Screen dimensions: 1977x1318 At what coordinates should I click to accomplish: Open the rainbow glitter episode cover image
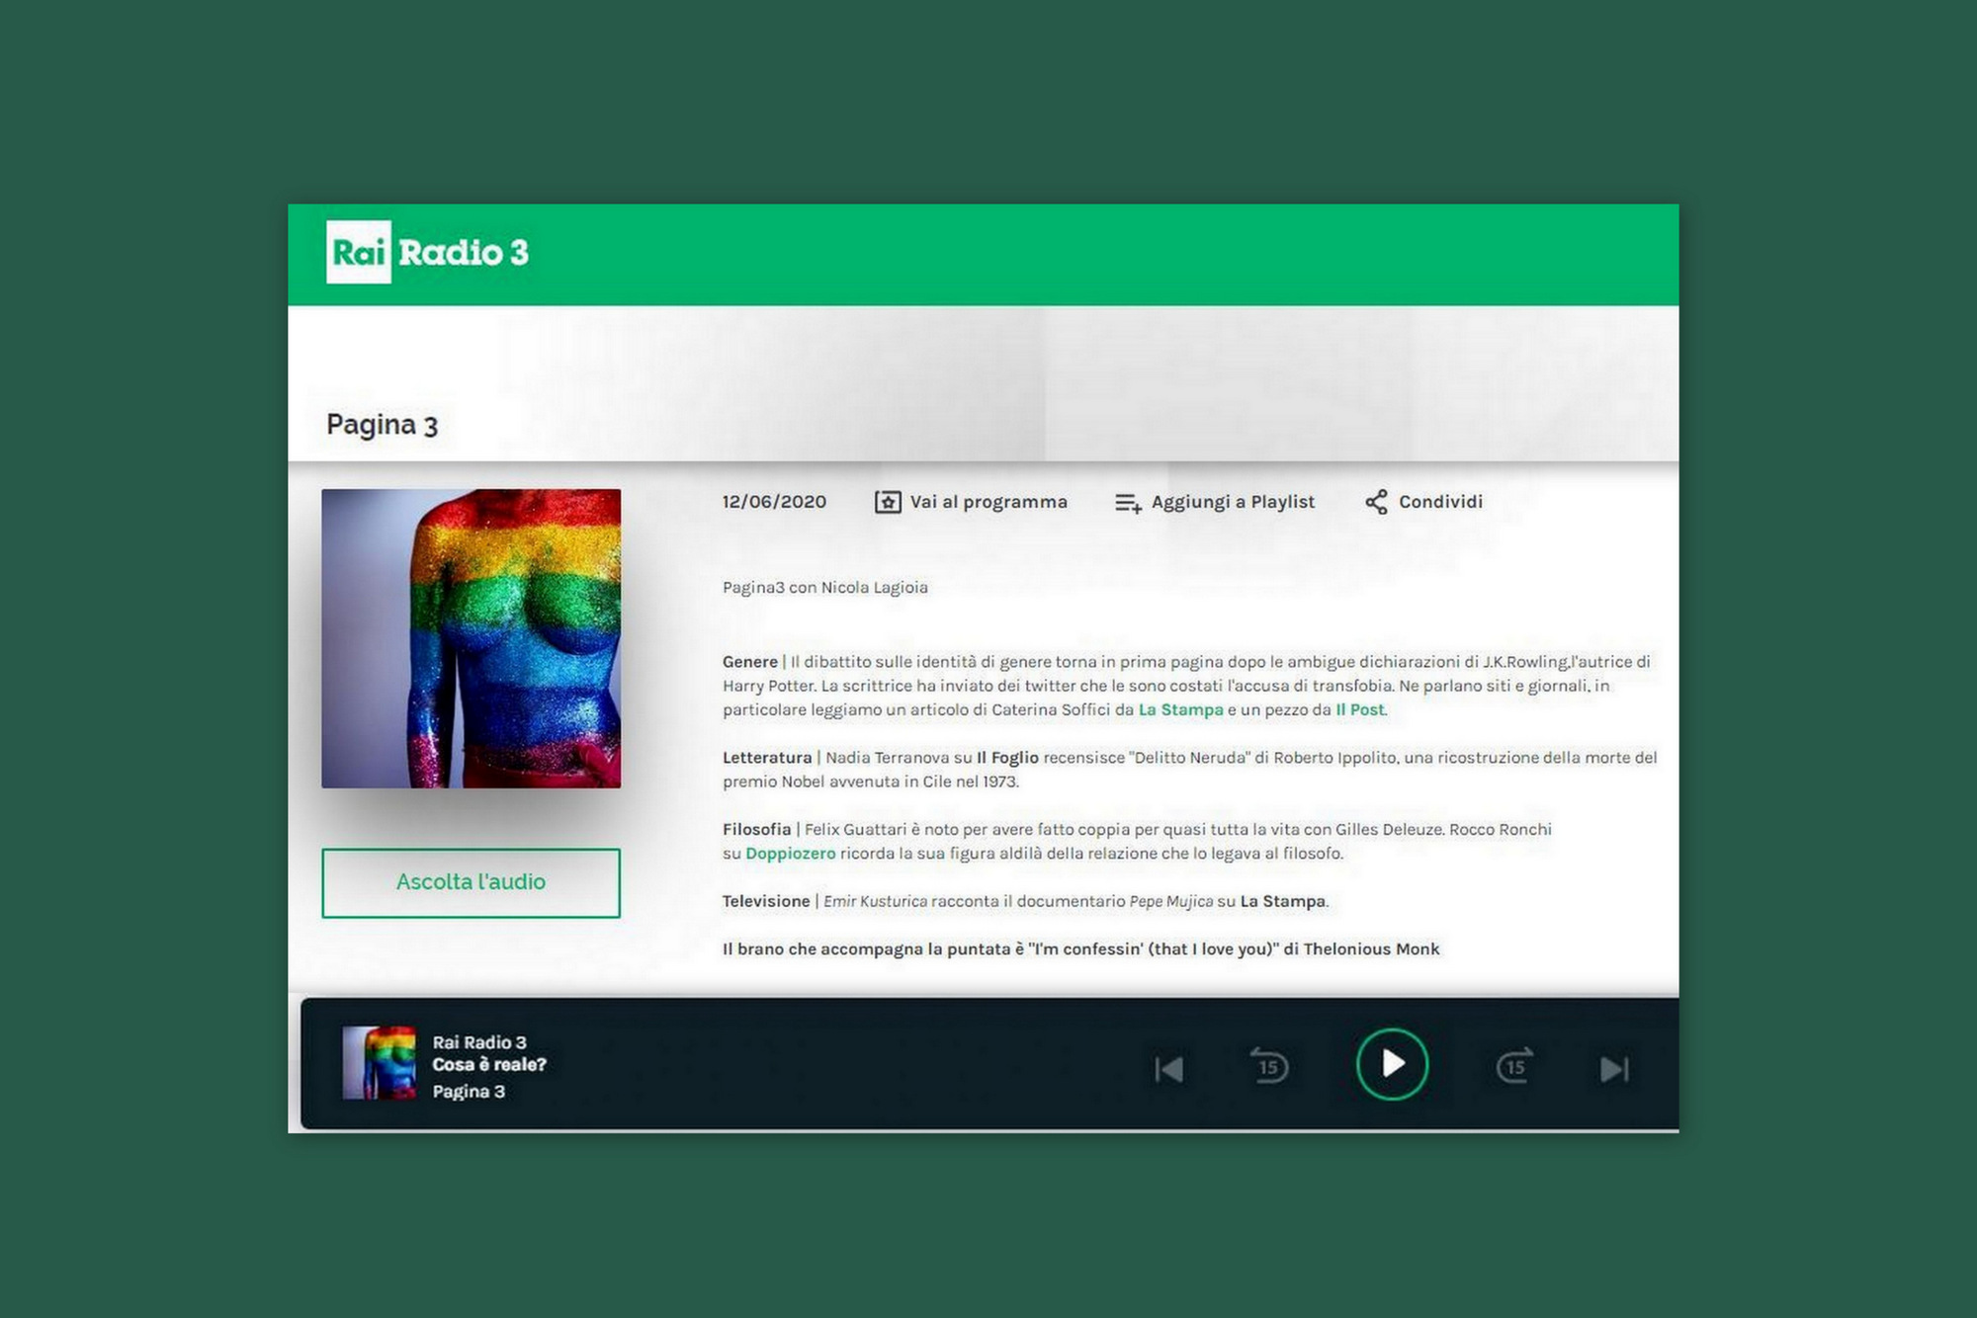click(x=471, y=638)
